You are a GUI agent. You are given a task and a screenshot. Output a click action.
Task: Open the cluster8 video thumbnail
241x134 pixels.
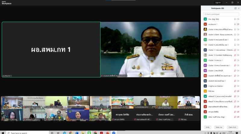point(78,115)
